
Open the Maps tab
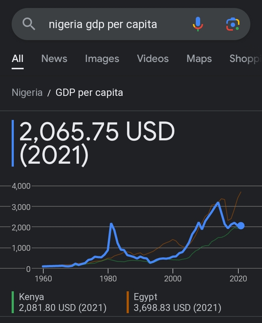tap(199, 59)
